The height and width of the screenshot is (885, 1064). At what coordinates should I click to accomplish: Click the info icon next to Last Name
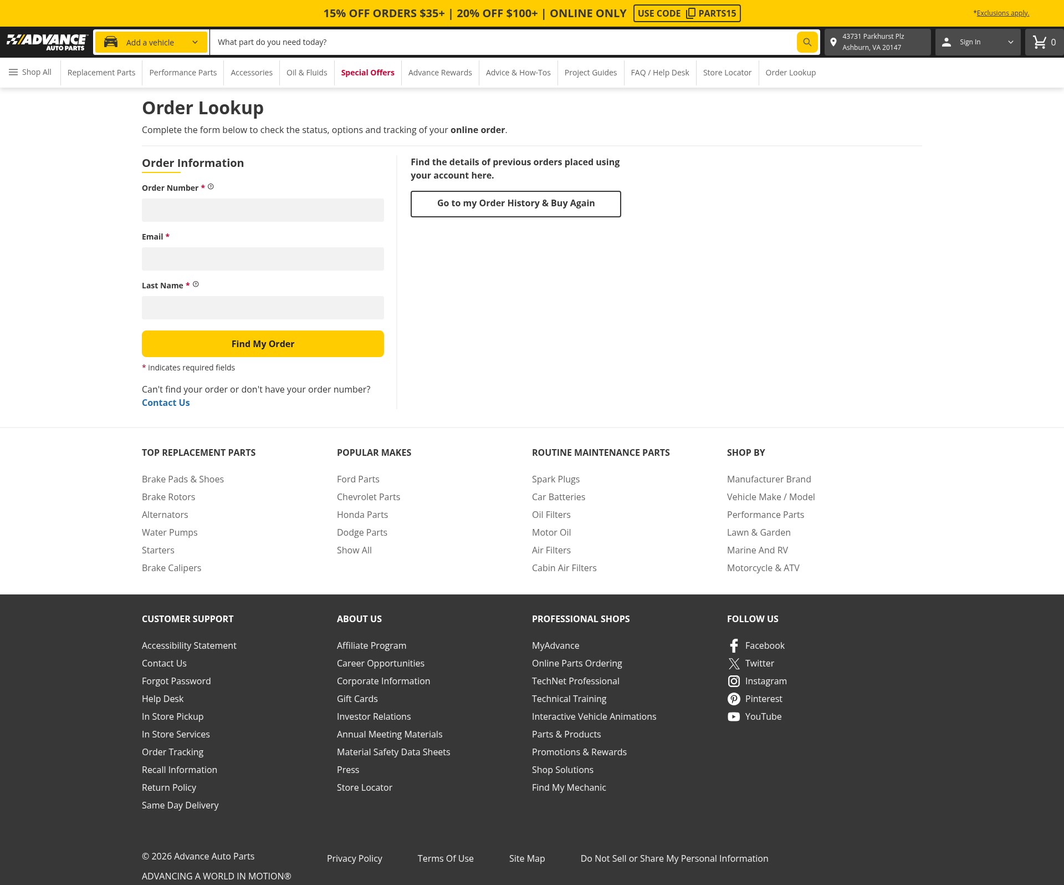click(196, 284)
